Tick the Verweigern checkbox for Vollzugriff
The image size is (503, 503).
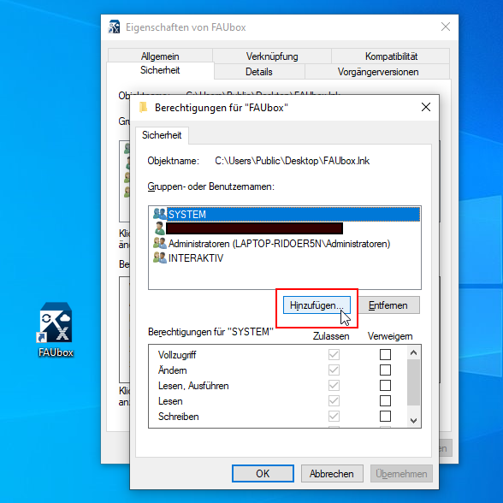(385, 354)
